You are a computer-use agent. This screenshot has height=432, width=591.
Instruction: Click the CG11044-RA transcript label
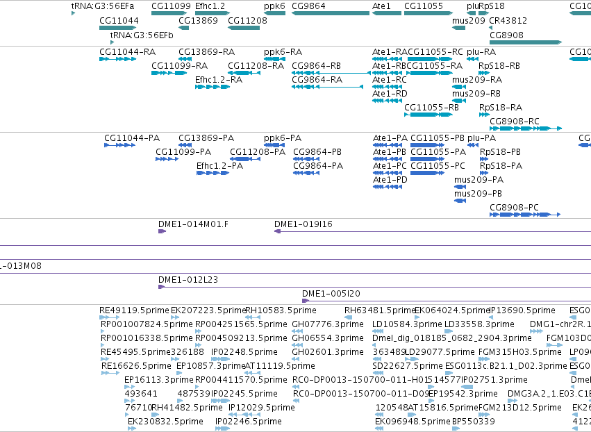[127, 51]
